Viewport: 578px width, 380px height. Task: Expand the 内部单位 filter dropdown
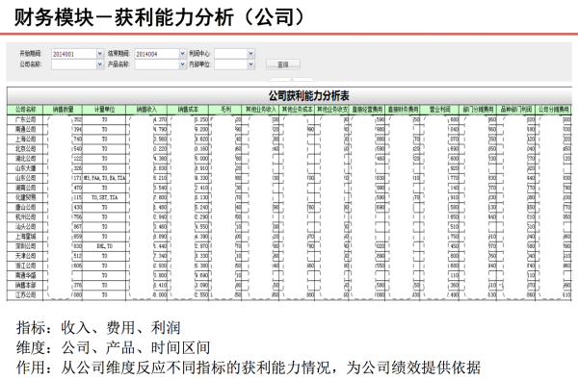(251, 64)
